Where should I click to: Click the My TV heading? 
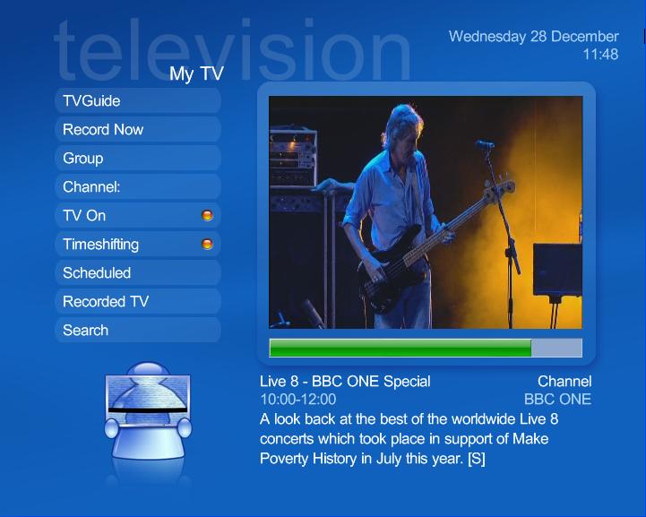point(196,74)
